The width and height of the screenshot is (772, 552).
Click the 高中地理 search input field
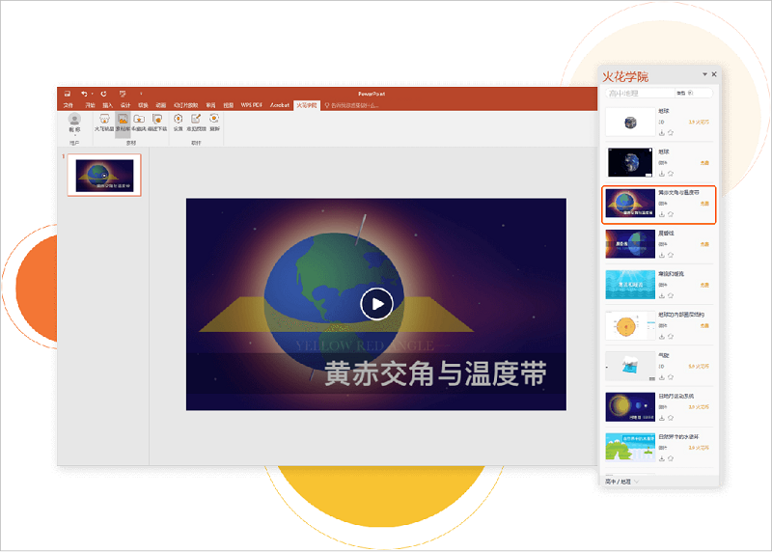point(639,93)
